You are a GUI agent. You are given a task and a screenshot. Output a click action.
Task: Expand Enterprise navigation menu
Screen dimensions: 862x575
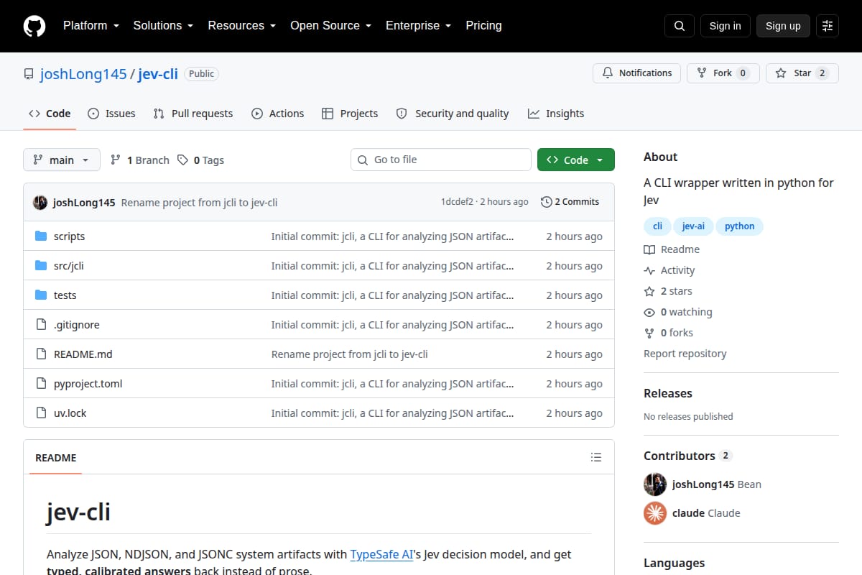pyautogui.click(x=418, y=26)
